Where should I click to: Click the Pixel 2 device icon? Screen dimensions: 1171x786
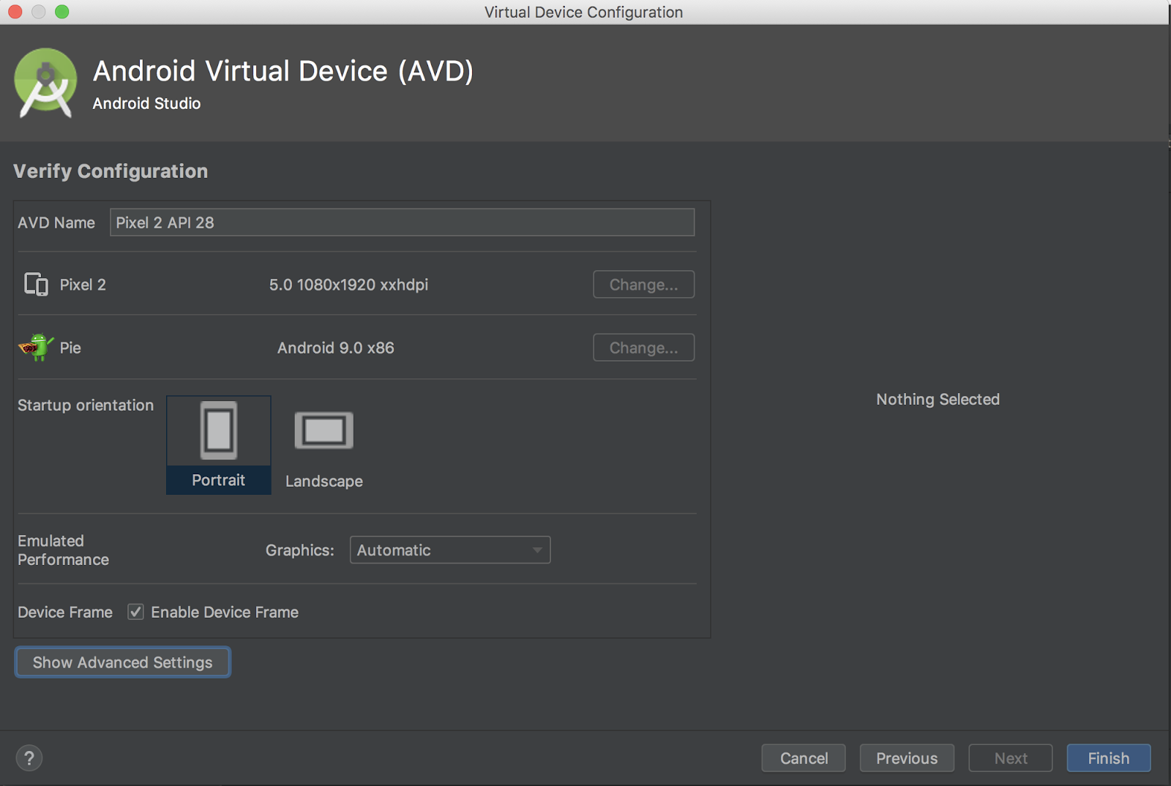pos(36,284)
